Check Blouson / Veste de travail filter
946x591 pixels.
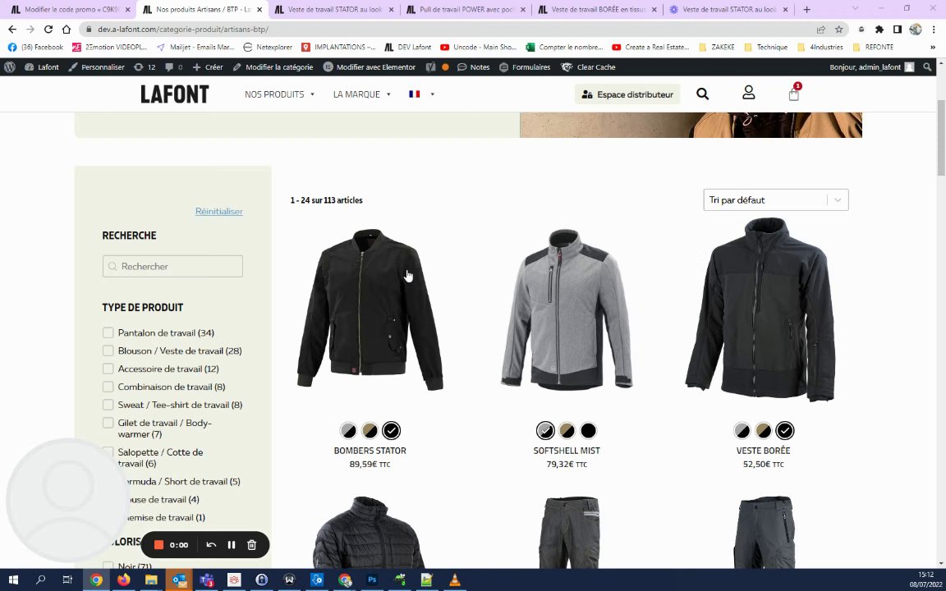tap(108, 350)
